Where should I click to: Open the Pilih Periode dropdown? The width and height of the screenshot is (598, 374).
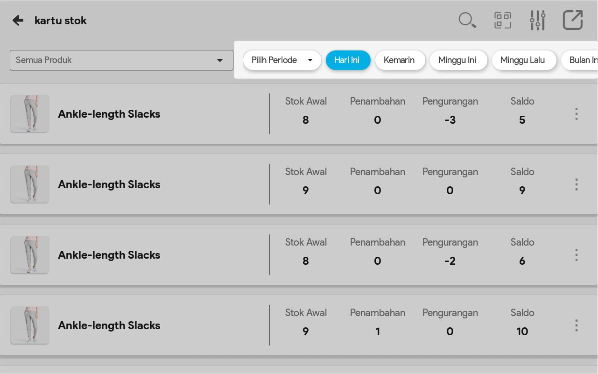282,60
